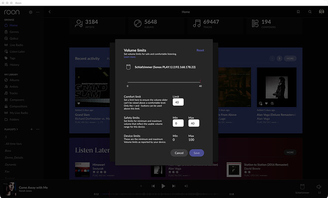Add a playlist with the plus icon
Viewport: 328px width, 198px height.
coord(31,129)
